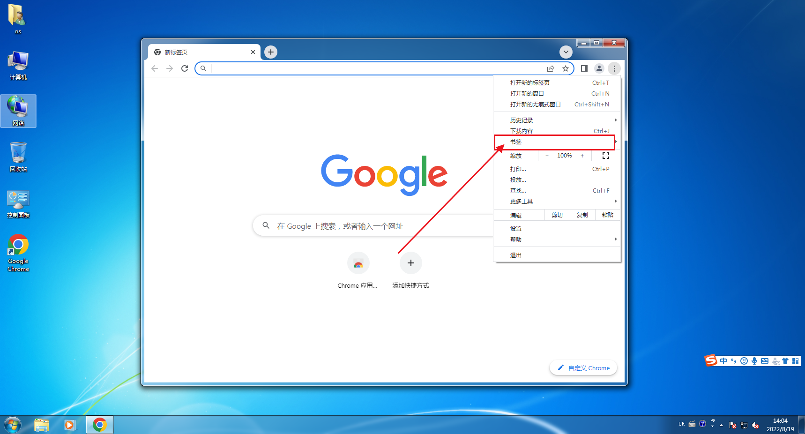
Task: Close the 新标签页 tab
Action: tap(253, 52)
